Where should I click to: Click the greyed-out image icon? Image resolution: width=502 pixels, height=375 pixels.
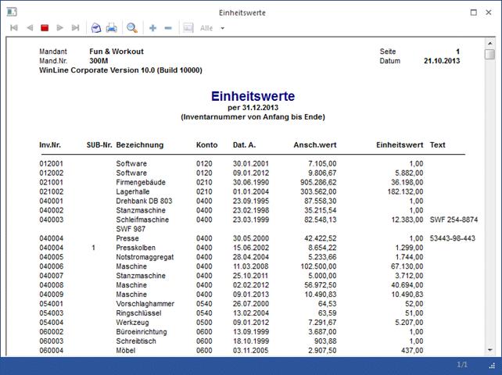188,28
